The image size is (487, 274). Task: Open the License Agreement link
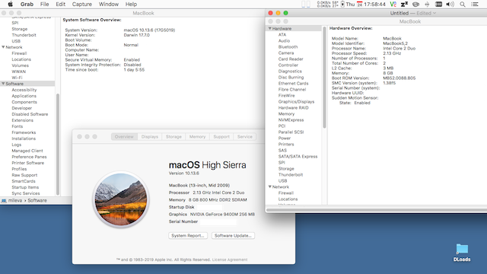pyautogui.click(x=230, y=260)
